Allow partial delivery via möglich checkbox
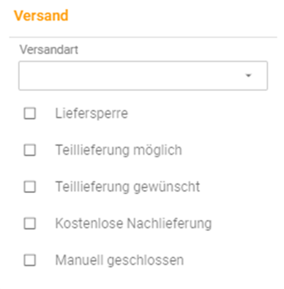284x289 pixels. (x=30, y=150)
